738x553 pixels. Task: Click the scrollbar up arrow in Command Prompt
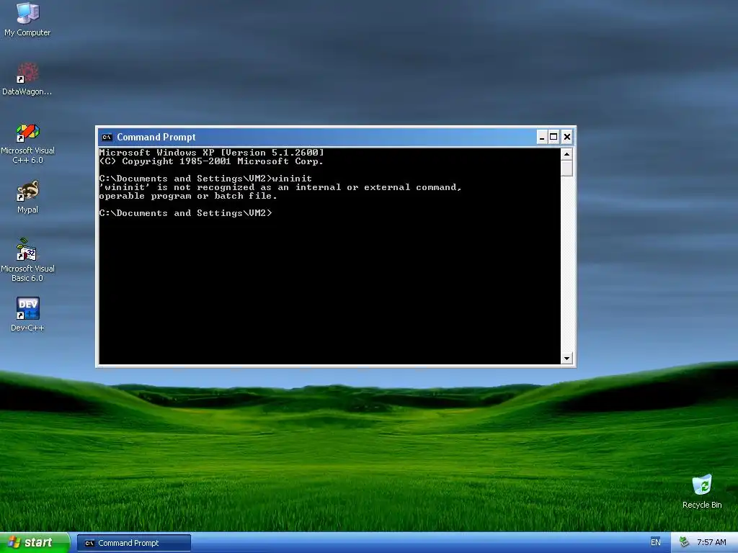(566, 154)
